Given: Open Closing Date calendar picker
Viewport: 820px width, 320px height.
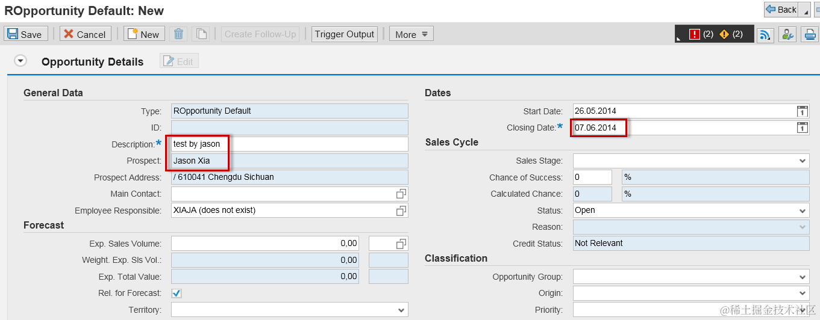Looking at the screenshot, I should [x=802, y=128].
